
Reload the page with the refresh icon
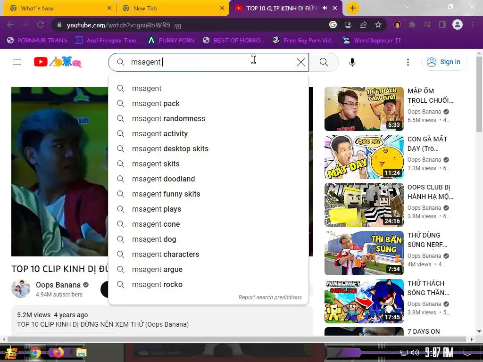pos(41,25)
